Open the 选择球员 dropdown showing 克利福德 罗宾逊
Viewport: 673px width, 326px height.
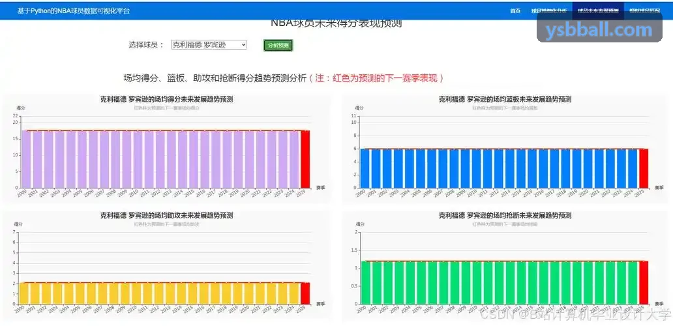209,44
